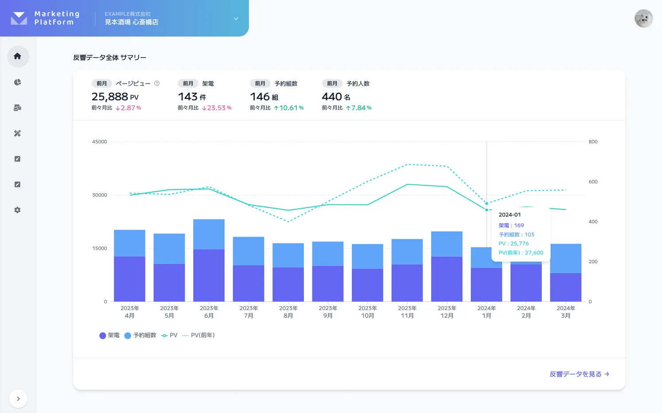Toggle the 架電 legend item
Screen dimensions: 662x413
pos(110,335)
